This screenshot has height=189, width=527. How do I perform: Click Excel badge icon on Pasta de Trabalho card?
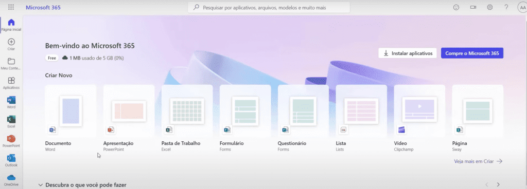click(x=169, y=130)
